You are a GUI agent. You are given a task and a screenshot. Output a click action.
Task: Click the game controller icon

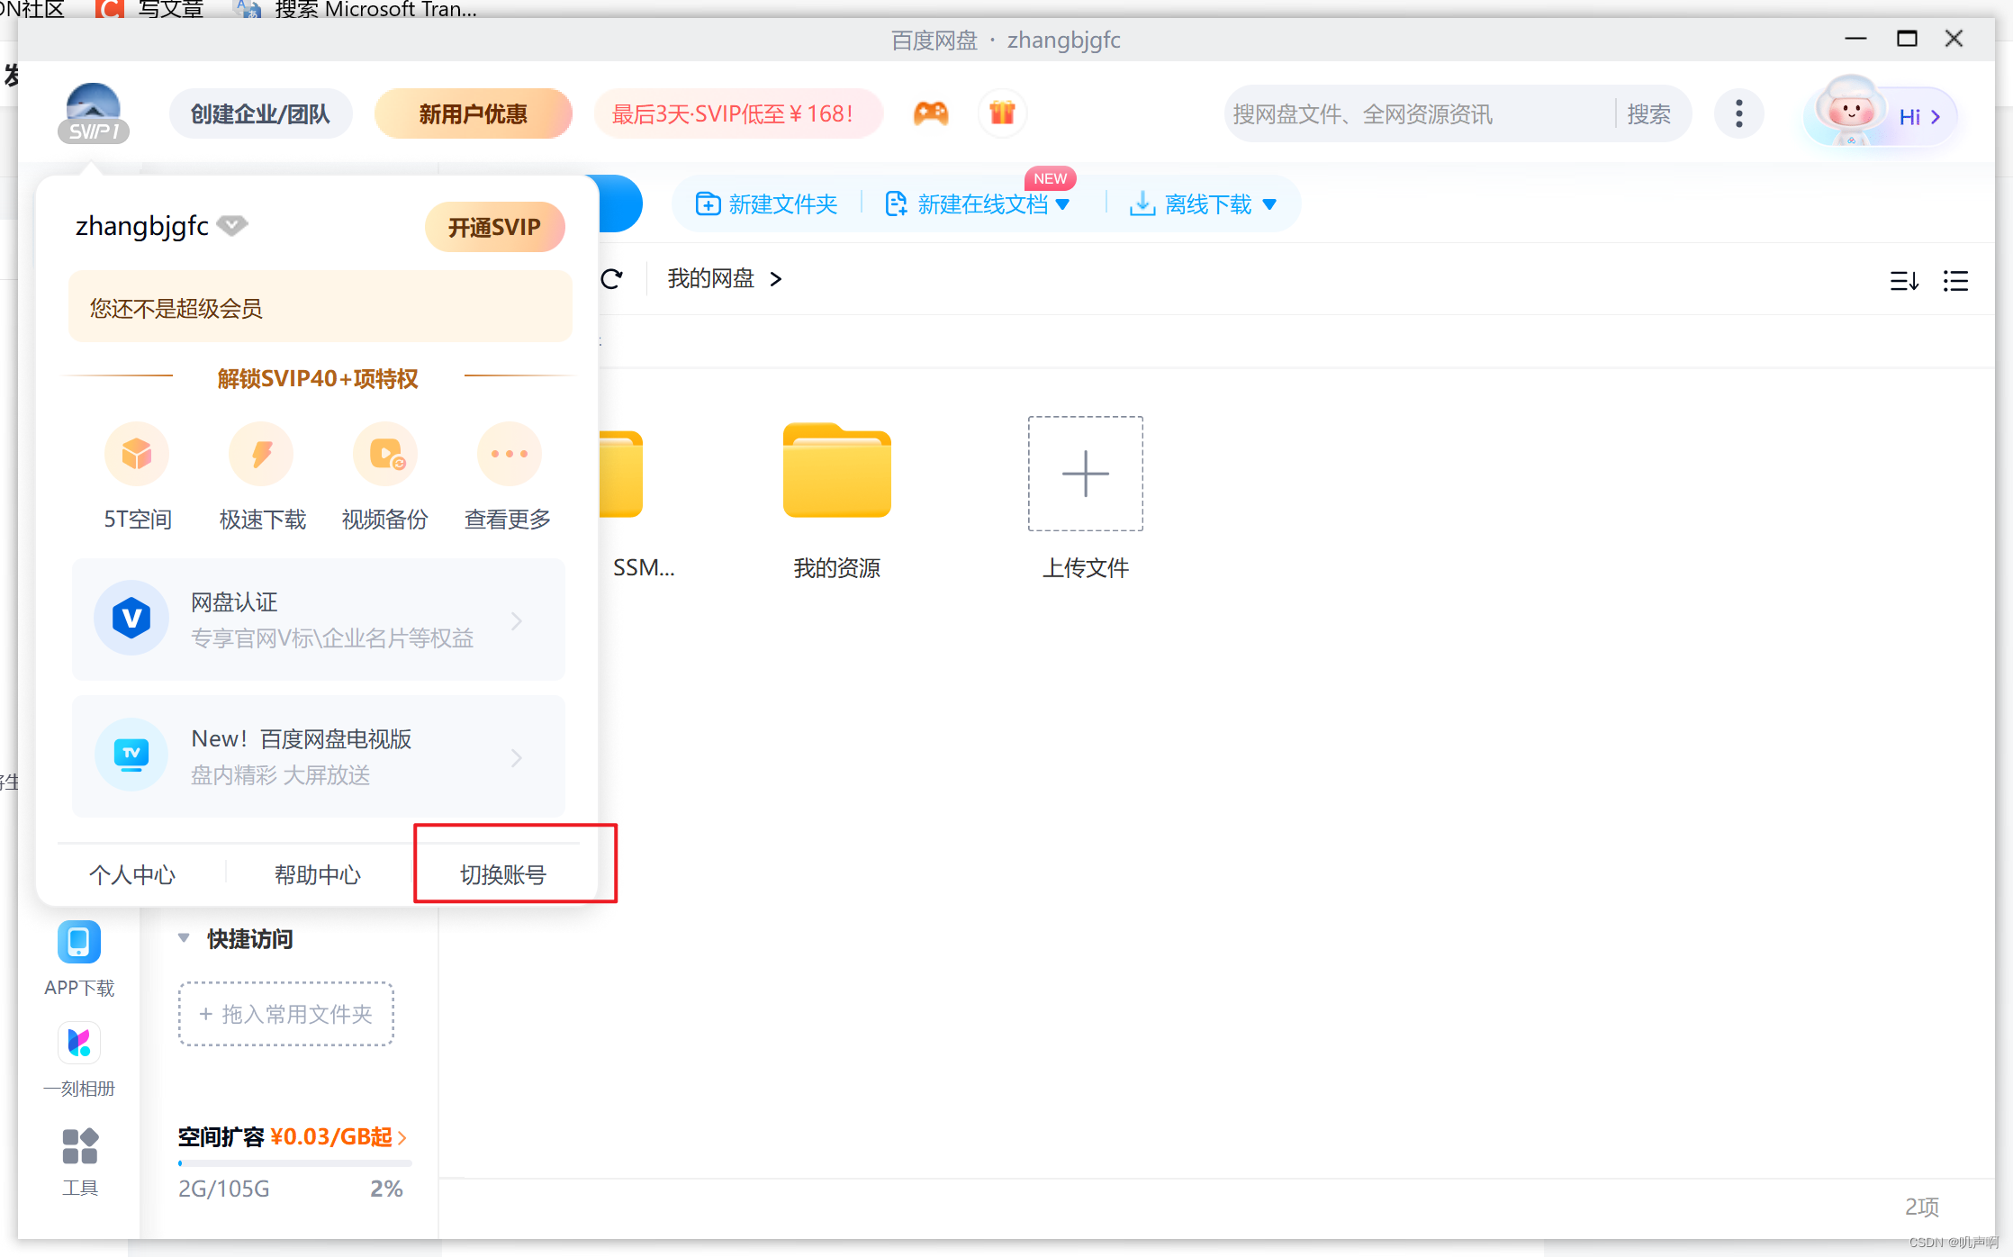click(x=931, y=113)
